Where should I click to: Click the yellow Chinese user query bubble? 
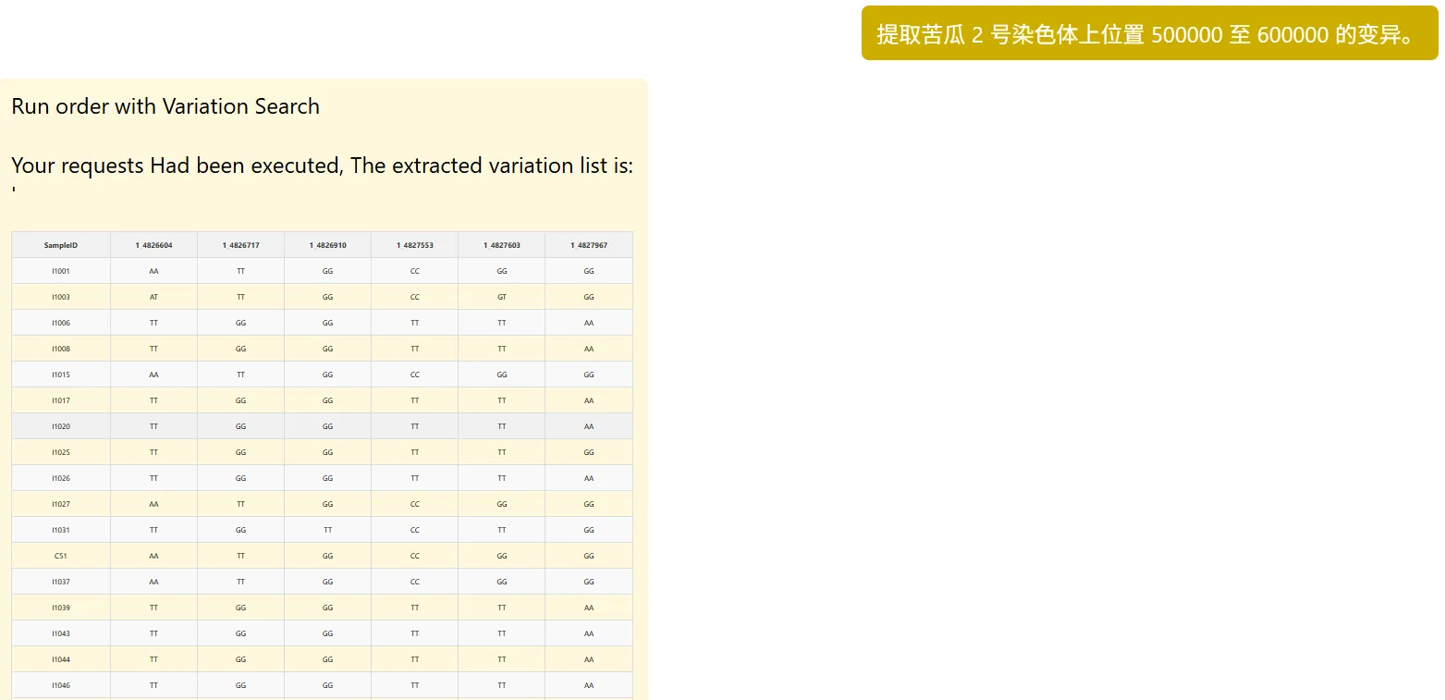[1148, 34]
